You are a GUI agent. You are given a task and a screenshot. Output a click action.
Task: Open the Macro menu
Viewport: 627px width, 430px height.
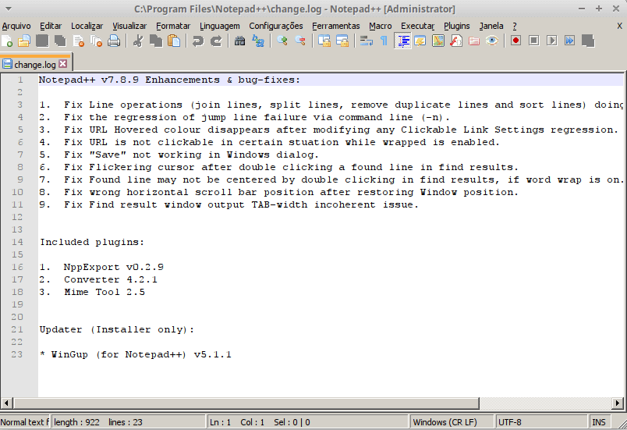tap(381, 26)
